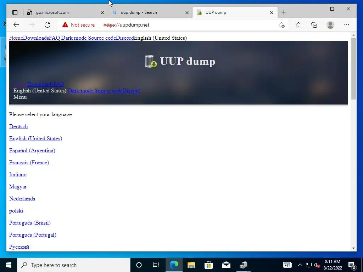Open Source code link in top navigation
This screenshot has height=272, width=363.
tap(102, 38)
